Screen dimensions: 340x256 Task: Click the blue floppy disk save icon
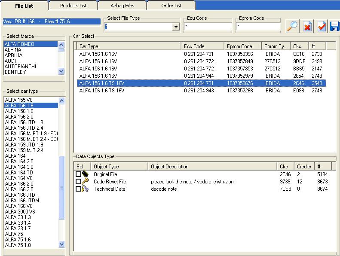(x=334, y=27)
